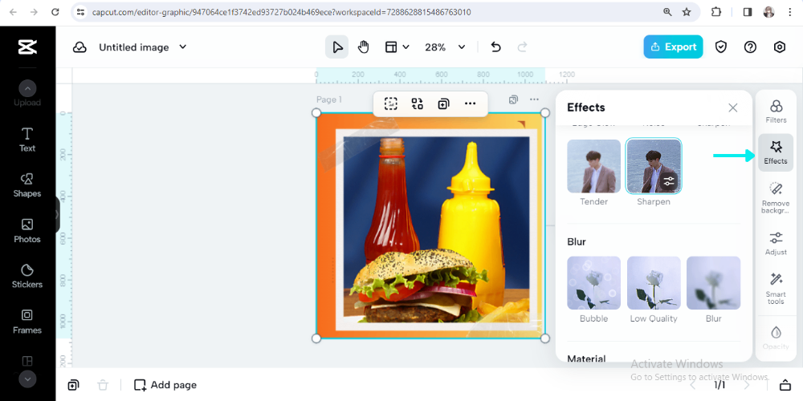Open the settings hexagon icon
This screenshot has width=803, height=401.
click(780, 47)
